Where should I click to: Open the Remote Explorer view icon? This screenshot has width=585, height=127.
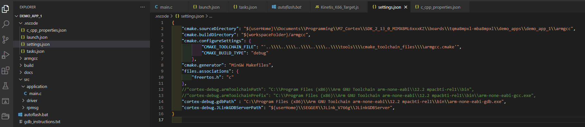click(5, 101)
